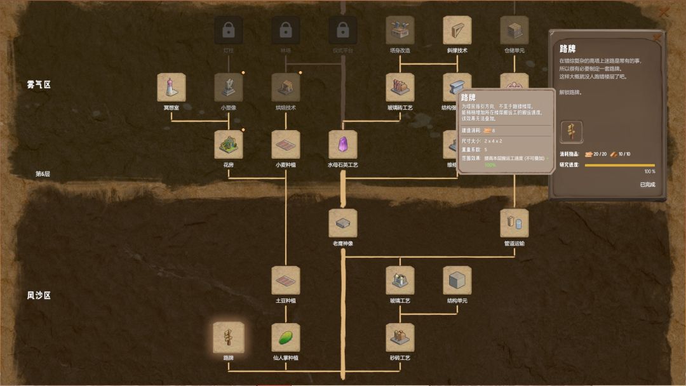Click the signpost unlock thumbnail in panel
The image size is (686, 386).
pyautogui.click(x=572, y=131)
